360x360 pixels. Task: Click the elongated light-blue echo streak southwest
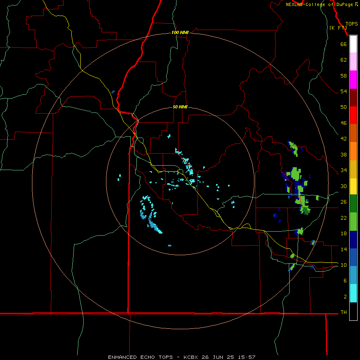[x=155, y=226]
